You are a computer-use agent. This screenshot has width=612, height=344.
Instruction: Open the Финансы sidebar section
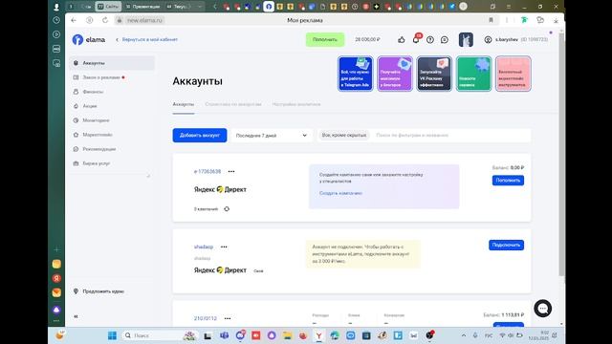(x=93, y=92)
